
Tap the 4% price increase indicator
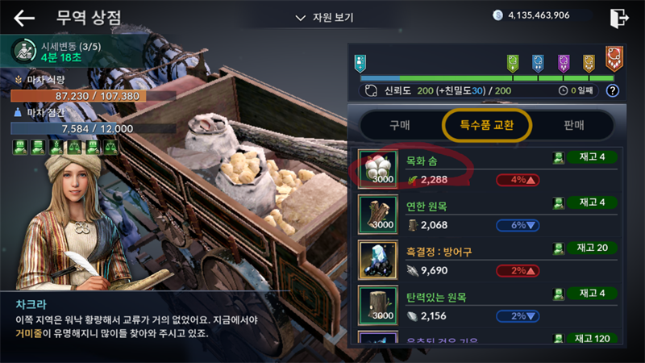(x=518, y=180)
